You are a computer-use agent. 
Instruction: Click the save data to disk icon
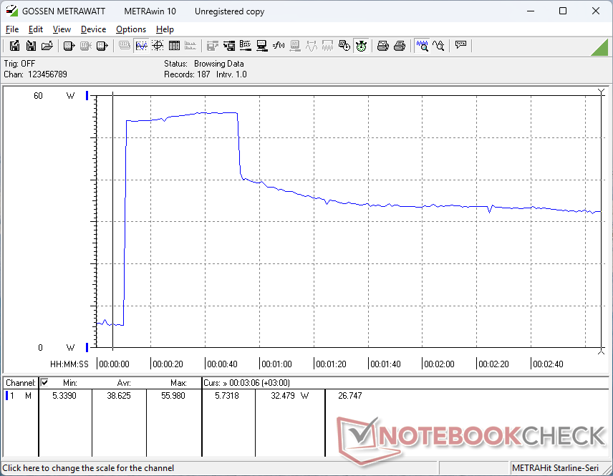14,46
